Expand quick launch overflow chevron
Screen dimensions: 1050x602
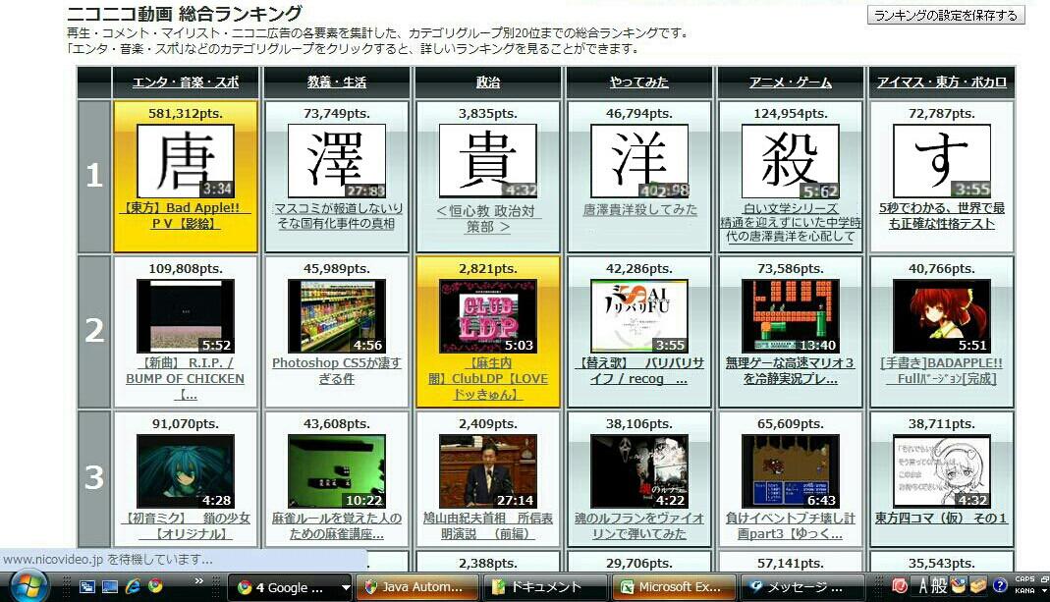click(x=198, y=581)
